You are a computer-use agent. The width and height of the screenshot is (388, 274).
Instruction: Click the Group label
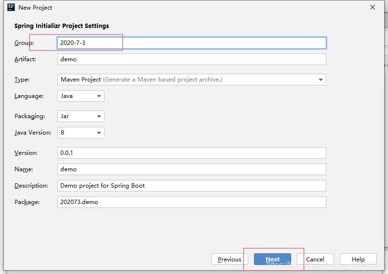point(24,43)
